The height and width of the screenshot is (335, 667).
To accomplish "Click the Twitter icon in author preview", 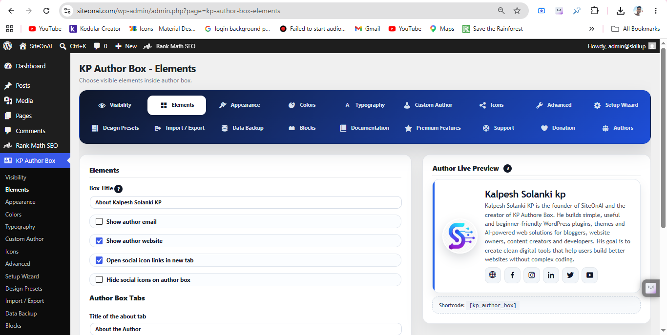I will coord(570,275).
